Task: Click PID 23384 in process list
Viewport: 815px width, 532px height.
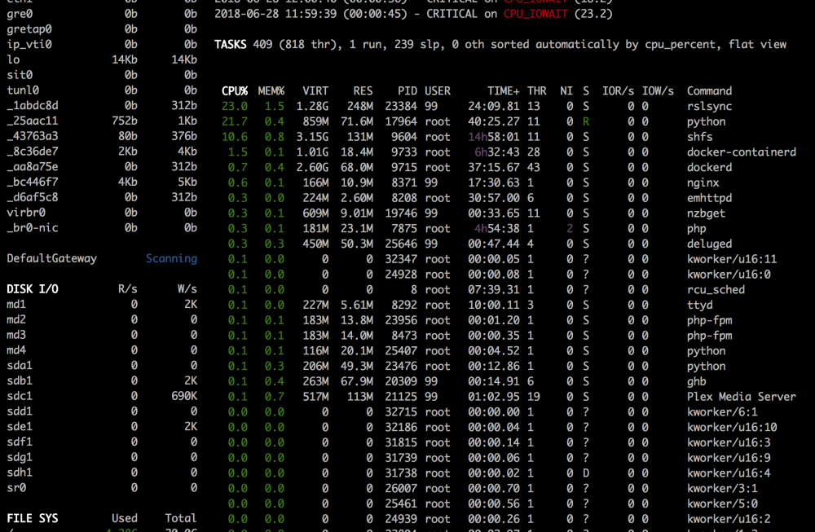Action: [401, 107]
